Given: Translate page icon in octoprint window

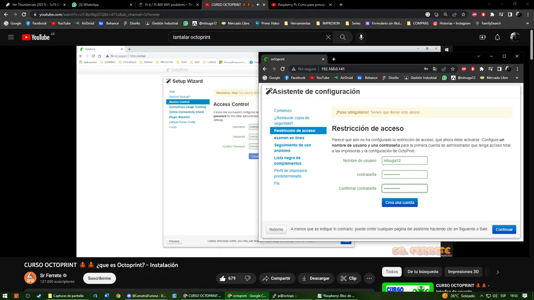Looking at the screenshot, I should click(x=435, y=69).
